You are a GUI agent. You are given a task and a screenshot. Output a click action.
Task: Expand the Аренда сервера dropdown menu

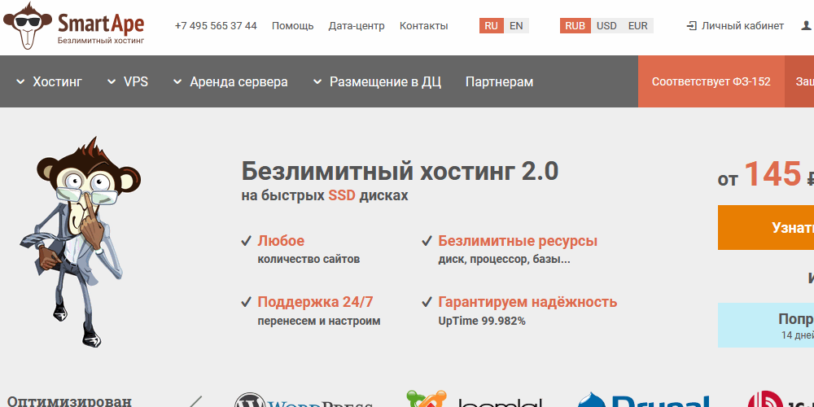click(x=230, y=81)
